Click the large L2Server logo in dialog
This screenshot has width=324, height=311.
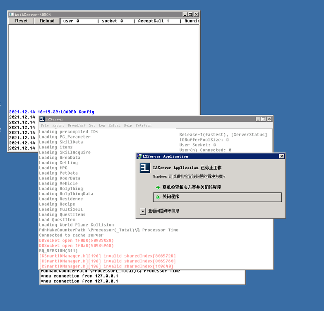pyautogui.click(x=144, y=168)
